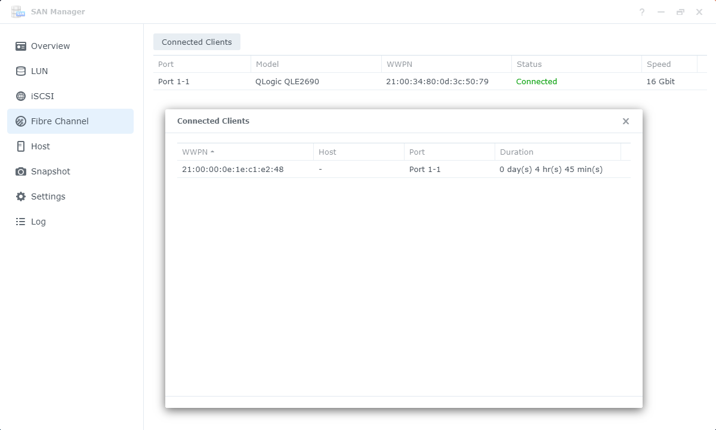Click the Connected Clients button
The image size is (716, 430).
click(197, 42)
